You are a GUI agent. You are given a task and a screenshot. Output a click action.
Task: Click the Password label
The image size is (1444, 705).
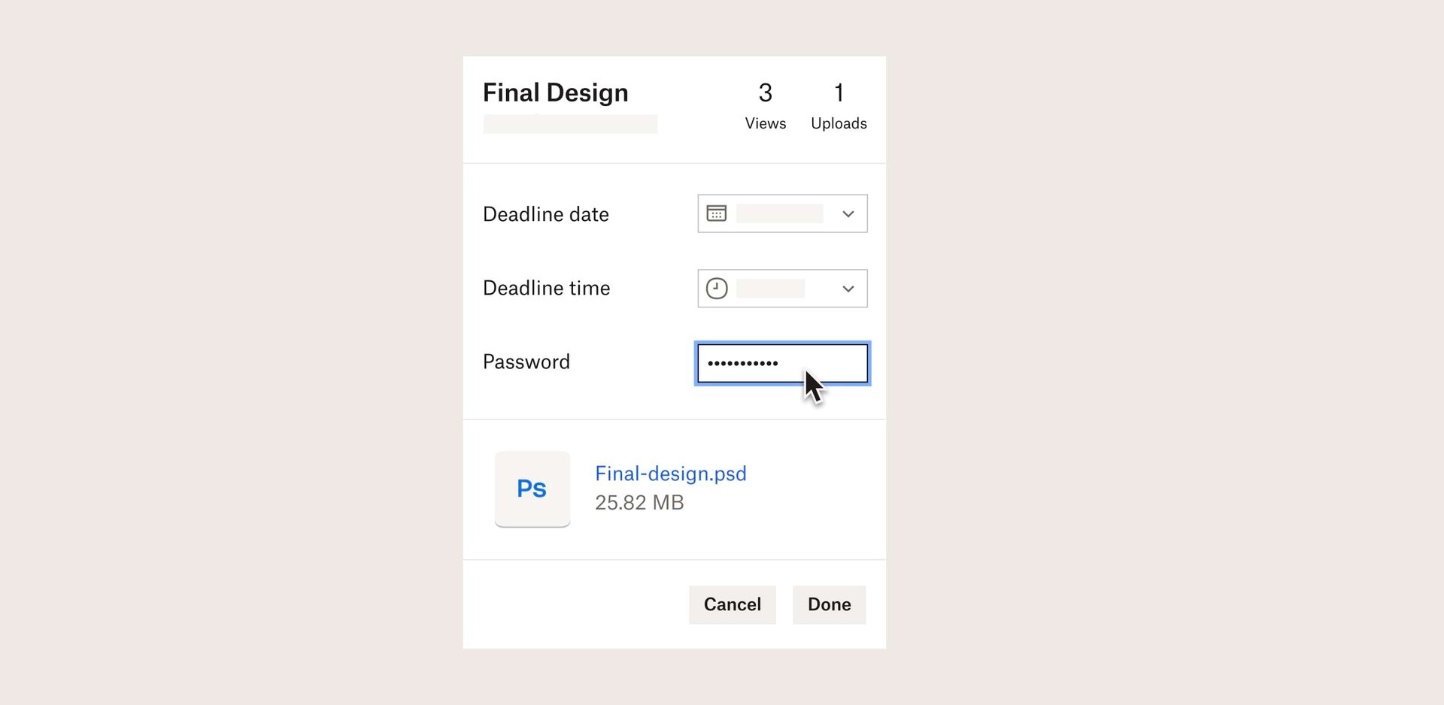click(526, 362)
